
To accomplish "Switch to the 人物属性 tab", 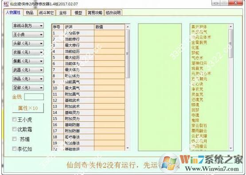I will click(13, 12).
